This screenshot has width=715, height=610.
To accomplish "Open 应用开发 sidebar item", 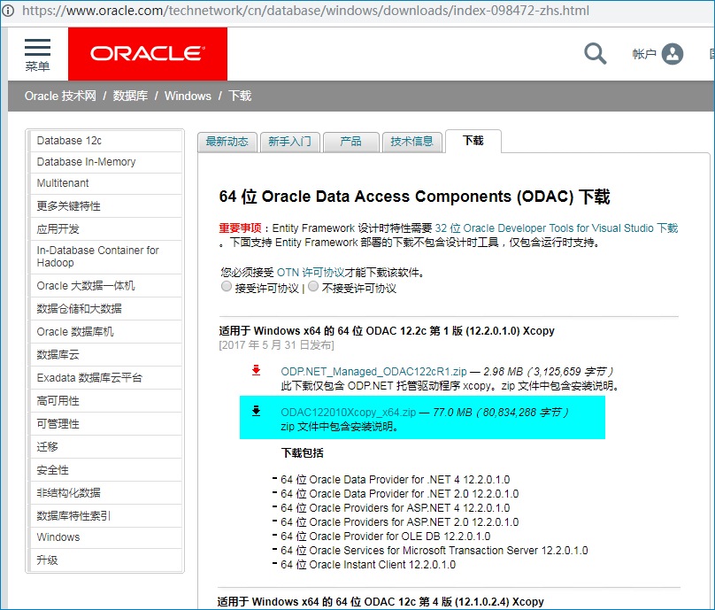I will click(106, 228).
